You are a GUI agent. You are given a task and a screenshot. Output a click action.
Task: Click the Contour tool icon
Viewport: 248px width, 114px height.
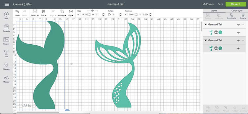tap(243, 108)
